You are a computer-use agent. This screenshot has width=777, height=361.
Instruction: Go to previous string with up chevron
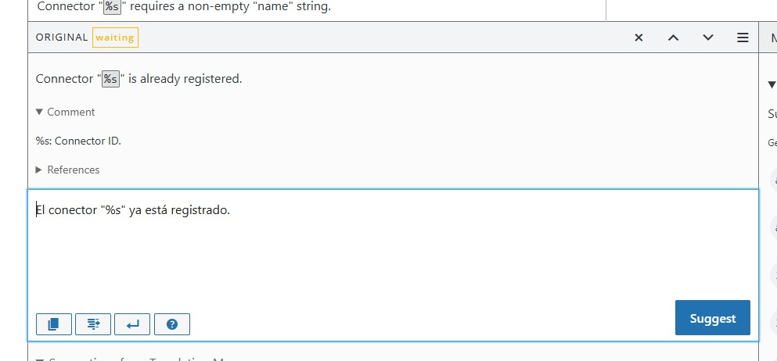673,38
